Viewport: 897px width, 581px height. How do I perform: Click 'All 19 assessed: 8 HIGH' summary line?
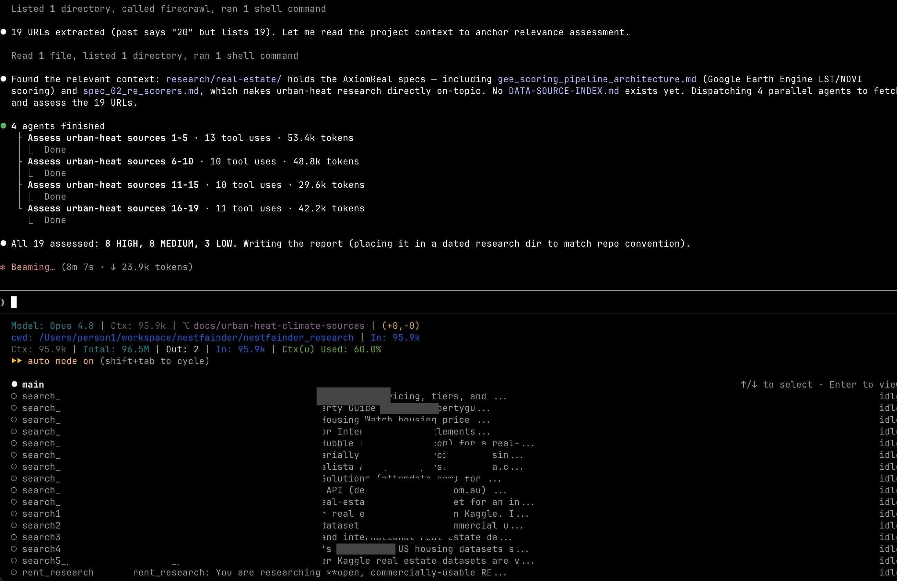click(350, 244)
